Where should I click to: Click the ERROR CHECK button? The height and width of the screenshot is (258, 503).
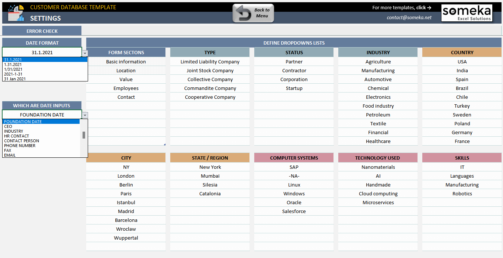tap(42, 31)
